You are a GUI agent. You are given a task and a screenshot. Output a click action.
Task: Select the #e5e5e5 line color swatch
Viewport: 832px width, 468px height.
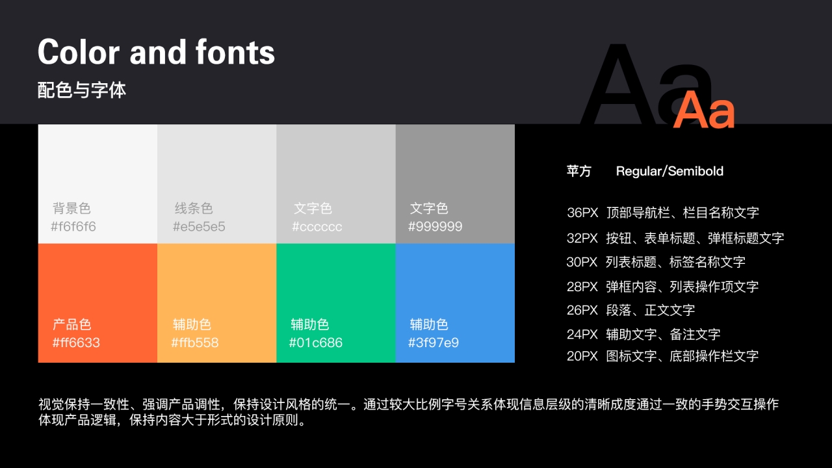[x=216, y=184]
